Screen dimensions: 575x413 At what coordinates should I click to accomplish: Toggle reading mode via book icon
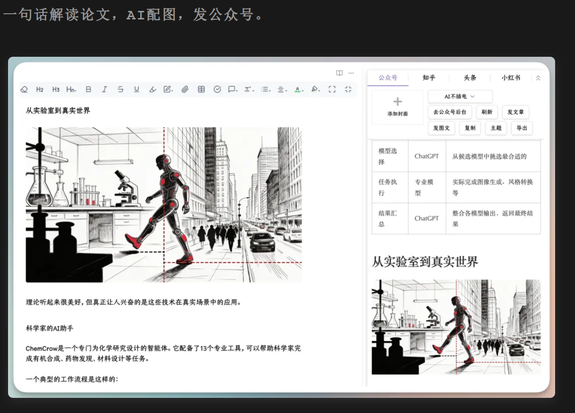point(339,73)
